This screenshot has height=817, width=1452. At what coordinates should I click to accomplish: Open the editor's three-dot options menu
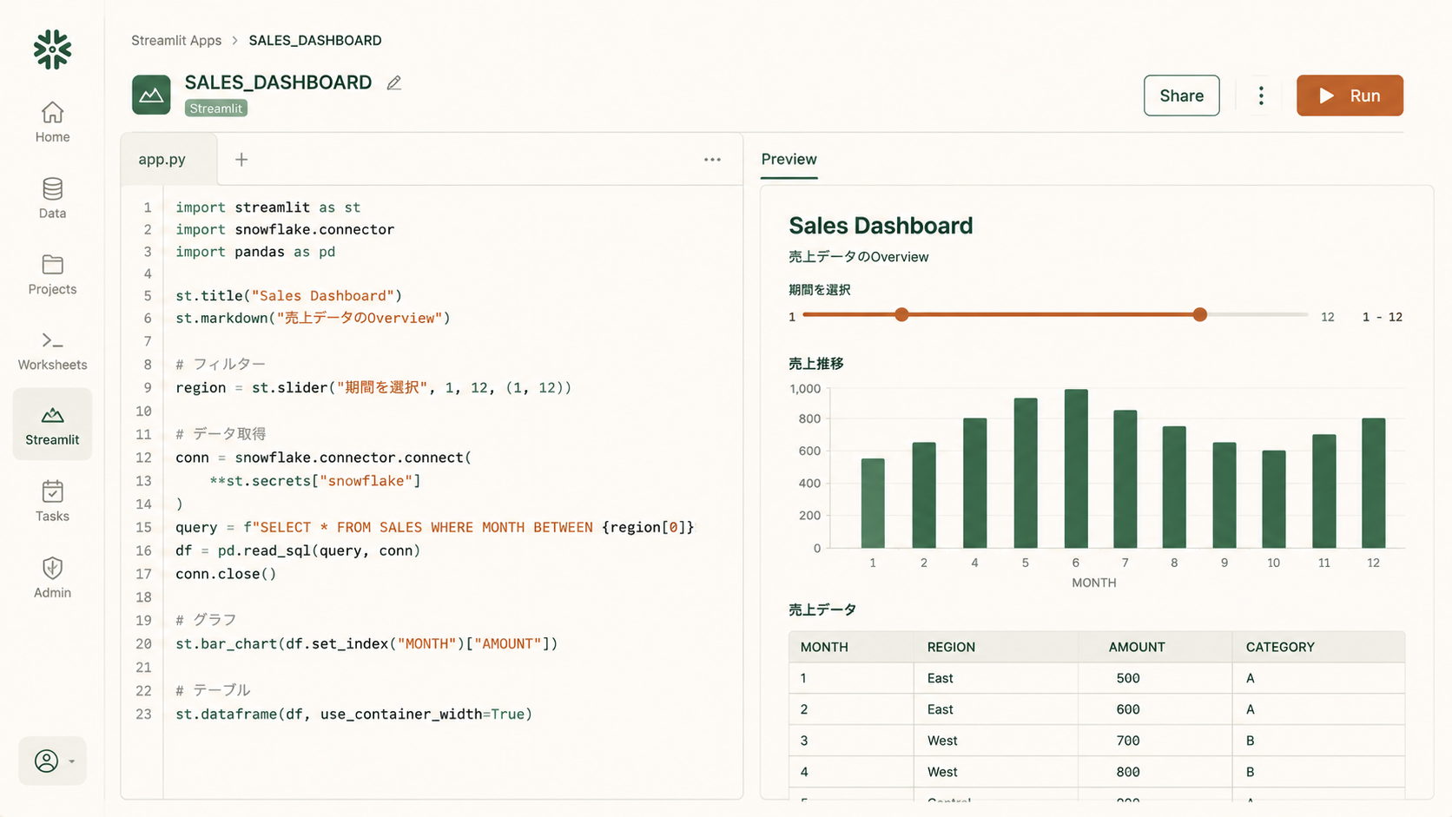pyautogui.click(x=712, y=160)
